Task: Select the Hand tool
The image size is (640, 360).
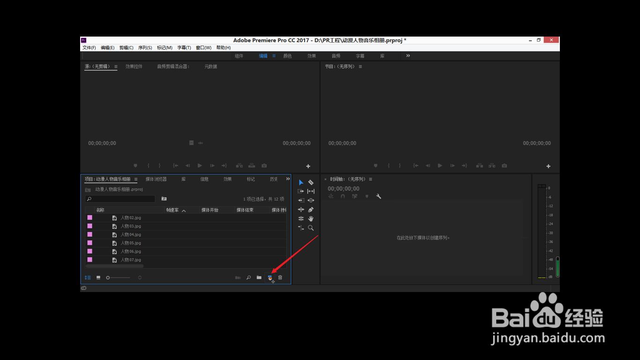Action: pos(311,218)
